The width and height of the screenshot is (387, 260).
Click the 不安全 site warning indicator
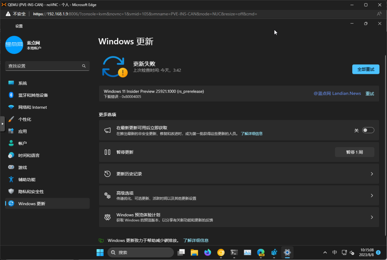[x=16, y=14]
